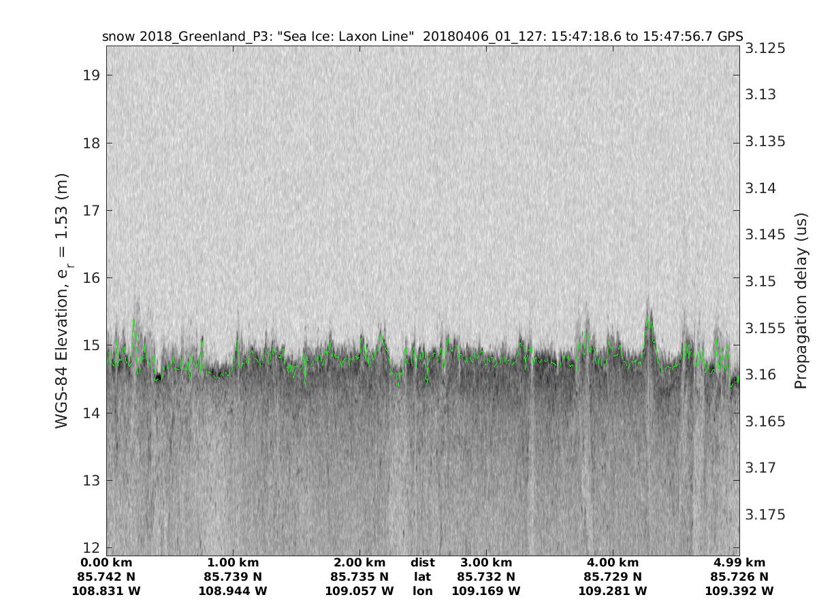Click the 3.175 delay tick label
This screenshot has height=612, width=817.
pyautogui.click(x=765, y=514)
